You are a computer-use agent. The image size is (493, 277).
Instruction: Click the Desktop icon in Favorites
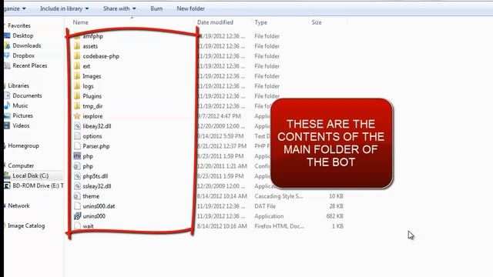[7, 36]
